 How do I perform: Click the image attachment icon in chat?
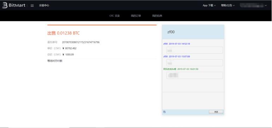(x=164, y=112)
